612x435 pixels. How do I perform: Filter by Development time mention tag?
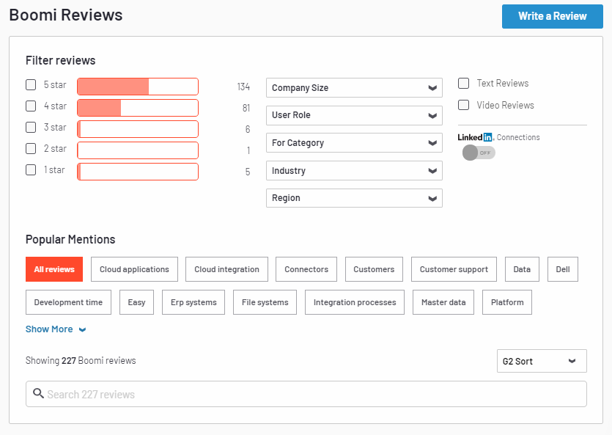point(68,302)
